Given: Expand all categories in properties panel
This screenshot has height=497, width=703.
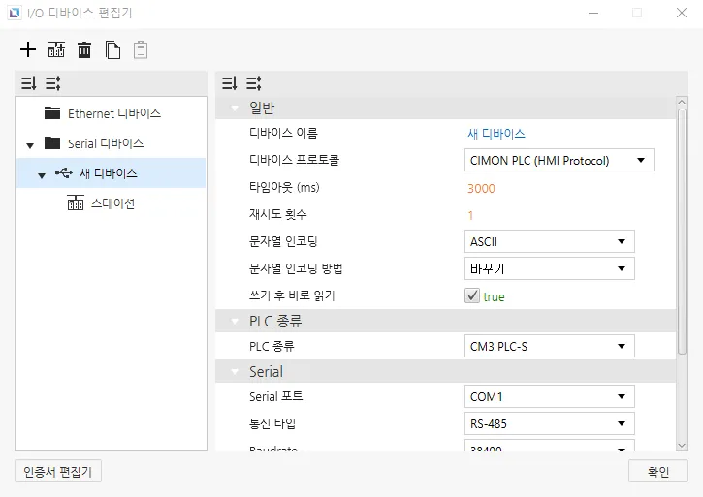Looking at the screenshot, I should click(x=254, y=83).
